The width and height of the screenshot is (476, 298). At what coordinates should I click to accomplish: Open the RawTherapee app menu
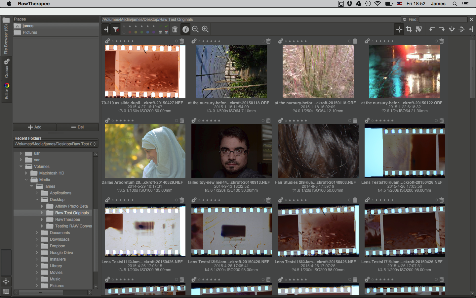pos(34,4)
